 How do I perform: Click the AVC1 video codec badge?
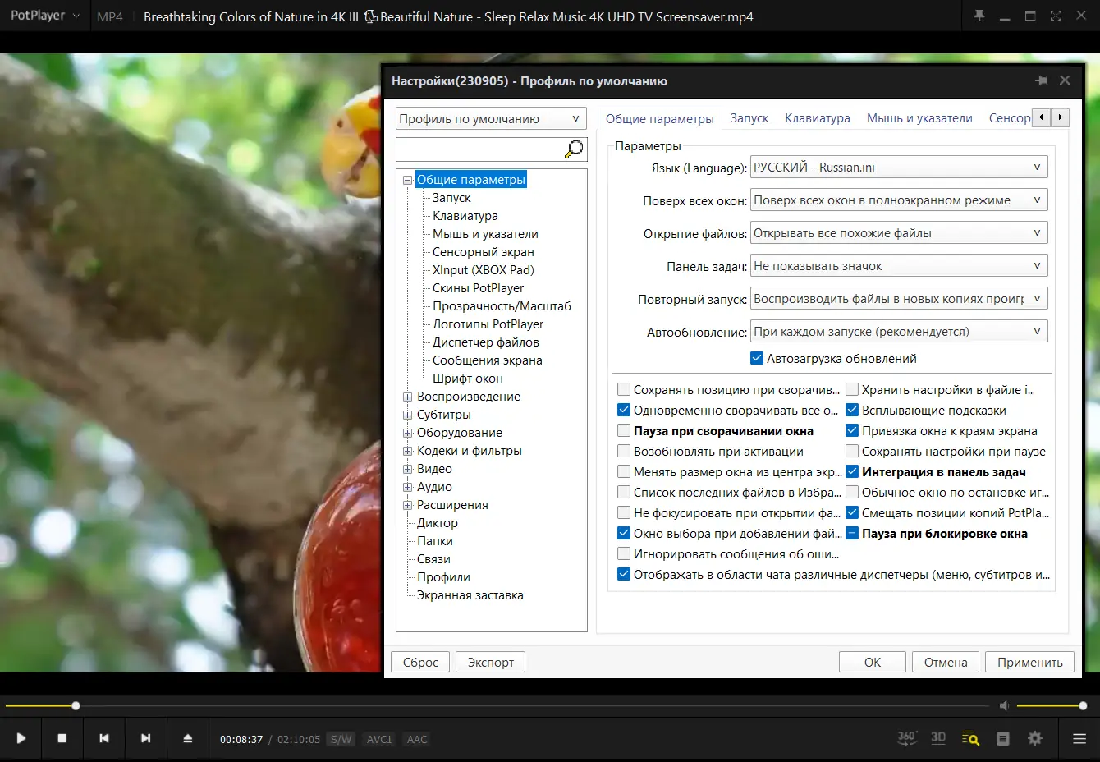pos(379,739)
